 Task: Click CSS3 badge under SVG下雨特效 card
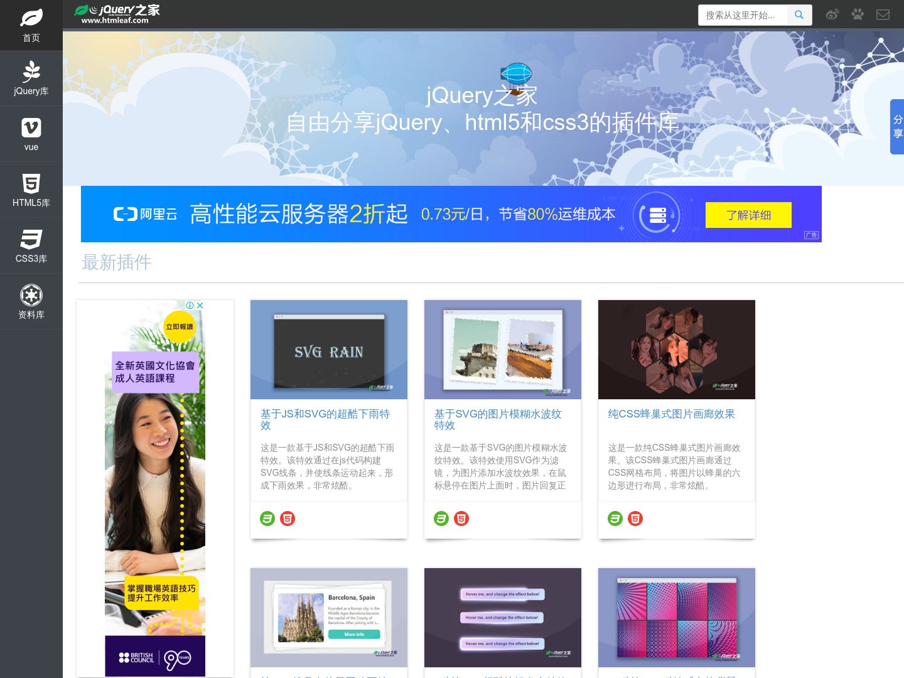[267, 519]
